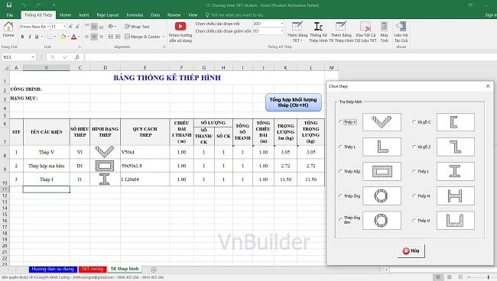
Task: Click the Borders icon
Action: [50, 37]
